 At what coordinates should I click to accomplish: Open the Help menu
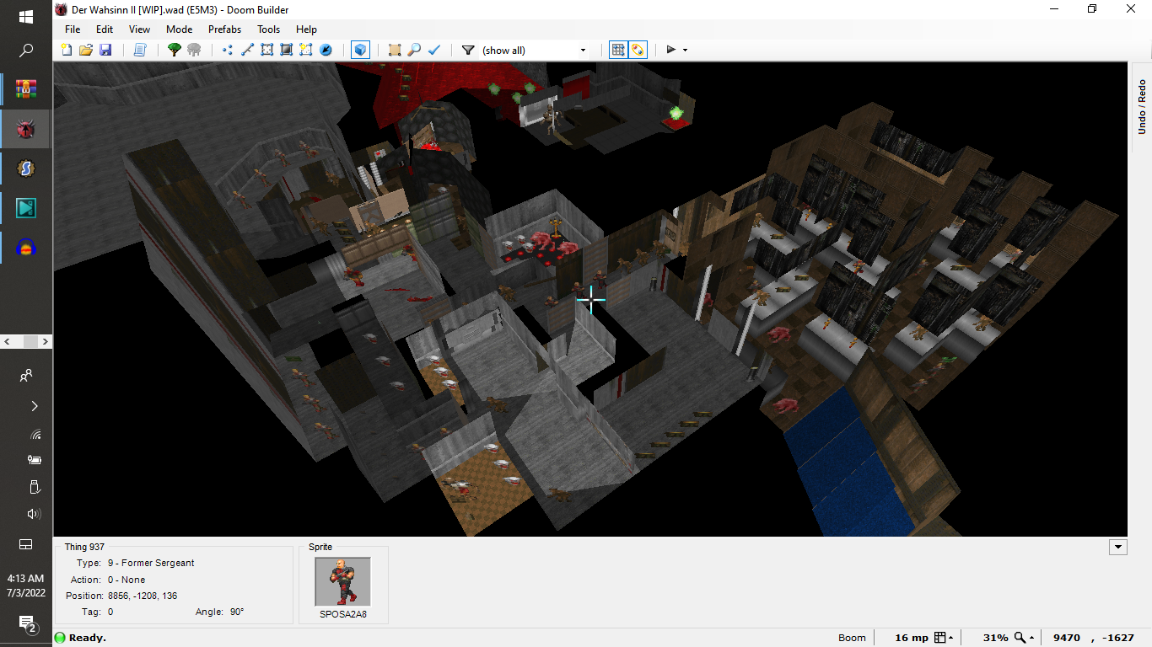pos(306,29)
